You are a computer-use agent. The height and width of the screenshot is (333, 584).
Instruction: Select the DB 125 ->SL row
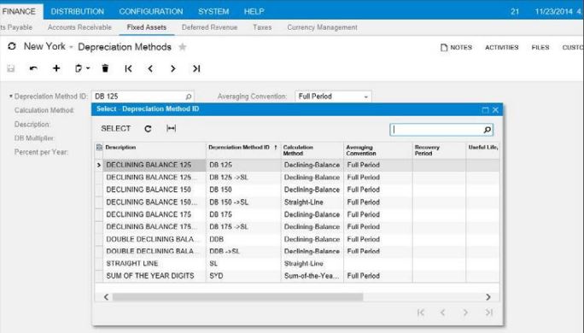(x=297, y=178)
